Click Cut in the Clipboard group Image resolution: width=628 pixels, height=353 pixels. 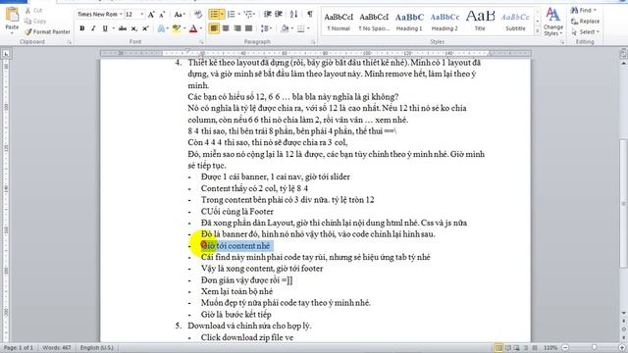click(x=33, y=11)
